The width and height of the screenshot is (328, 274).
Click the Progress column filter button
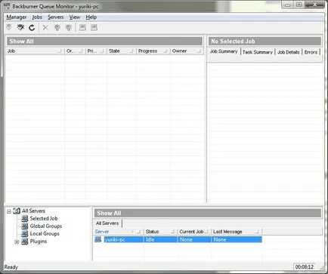(165, 51)
